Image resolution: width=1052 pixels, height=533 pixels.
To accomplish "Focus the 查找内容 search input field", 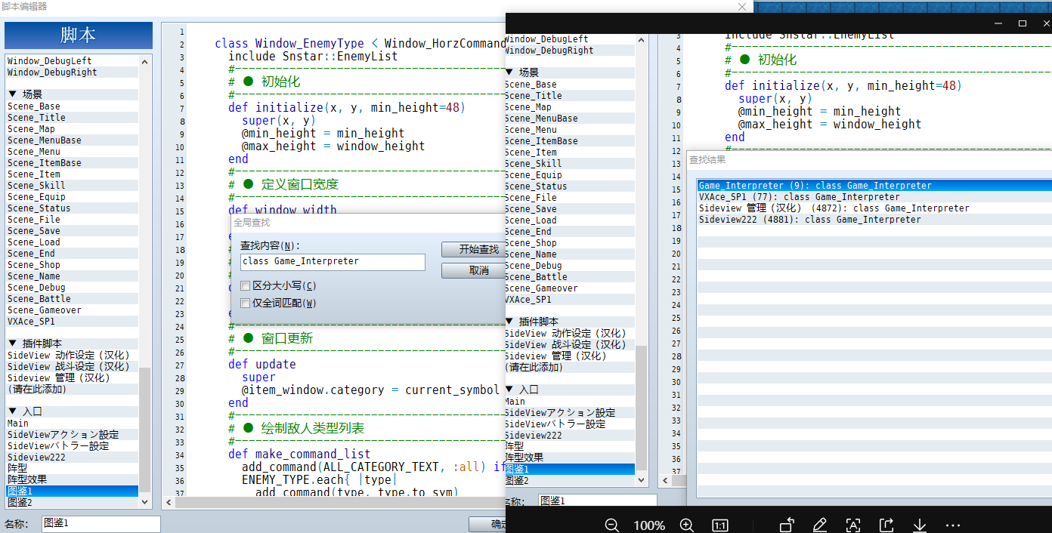I will click(333, 262).
